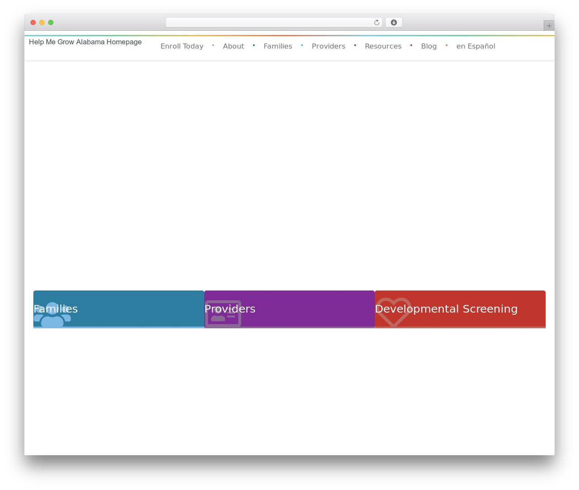
Task: Switch to en Español
Action: coord(476,46)
